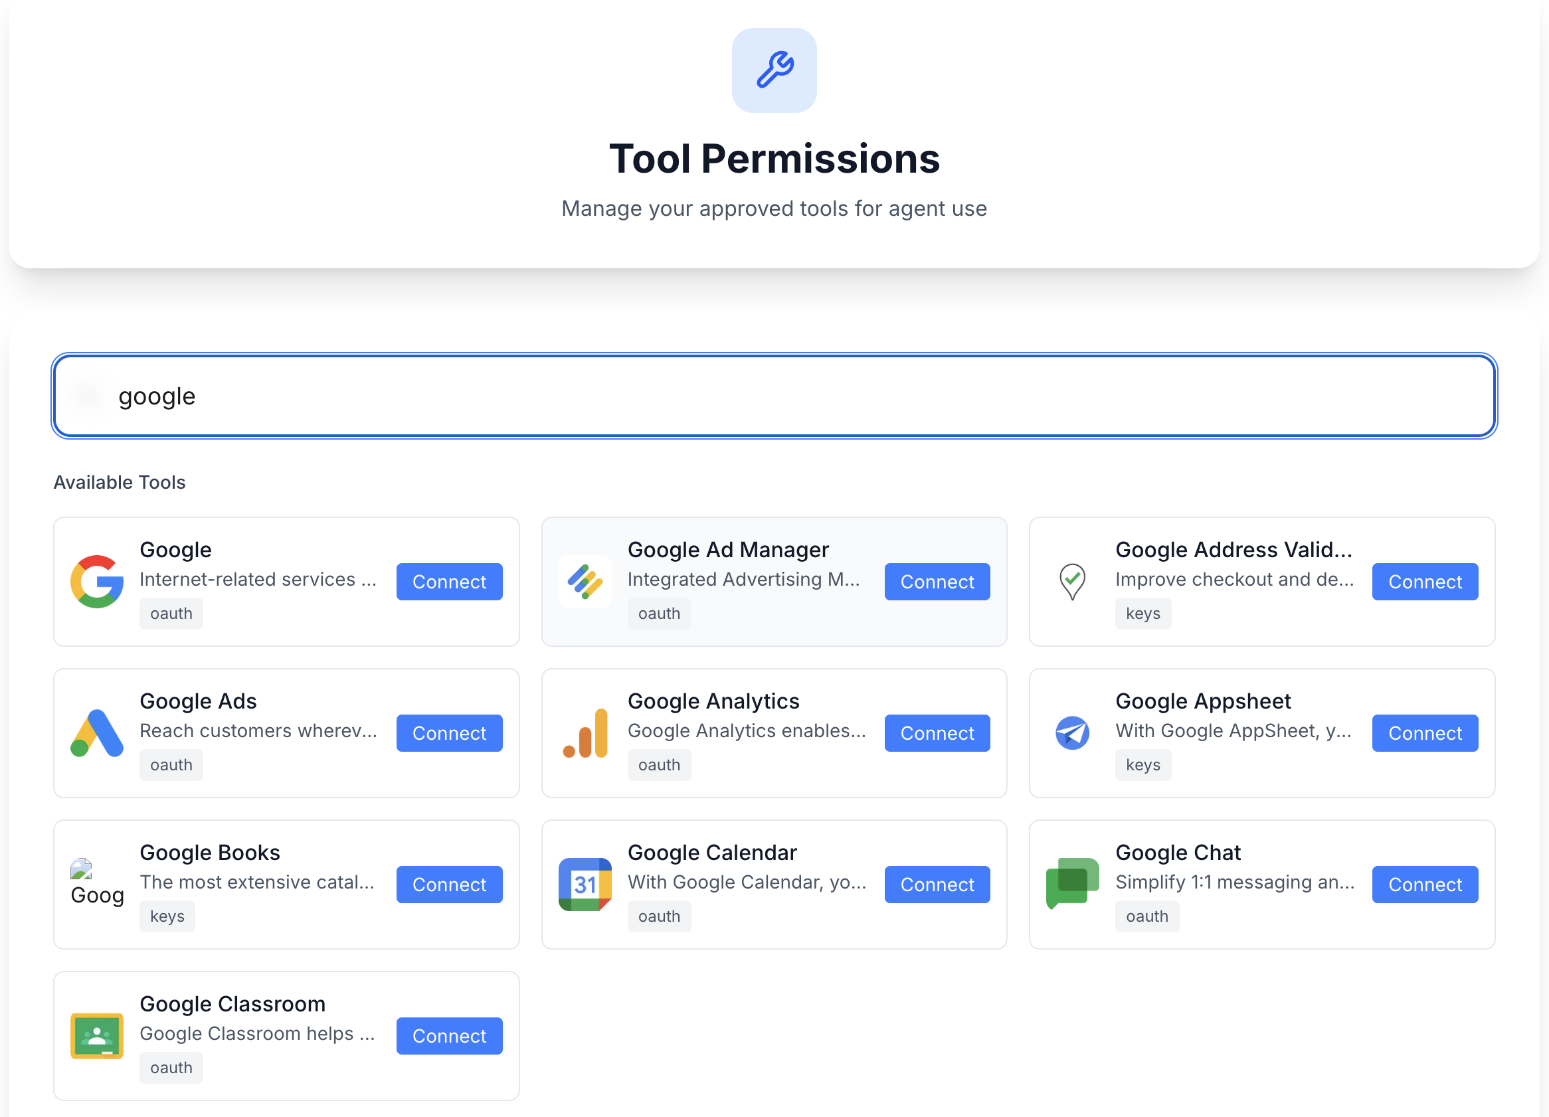This screenshot has height=1117, width=1549.
Task: Connect the Google tool
Action: 449,582
